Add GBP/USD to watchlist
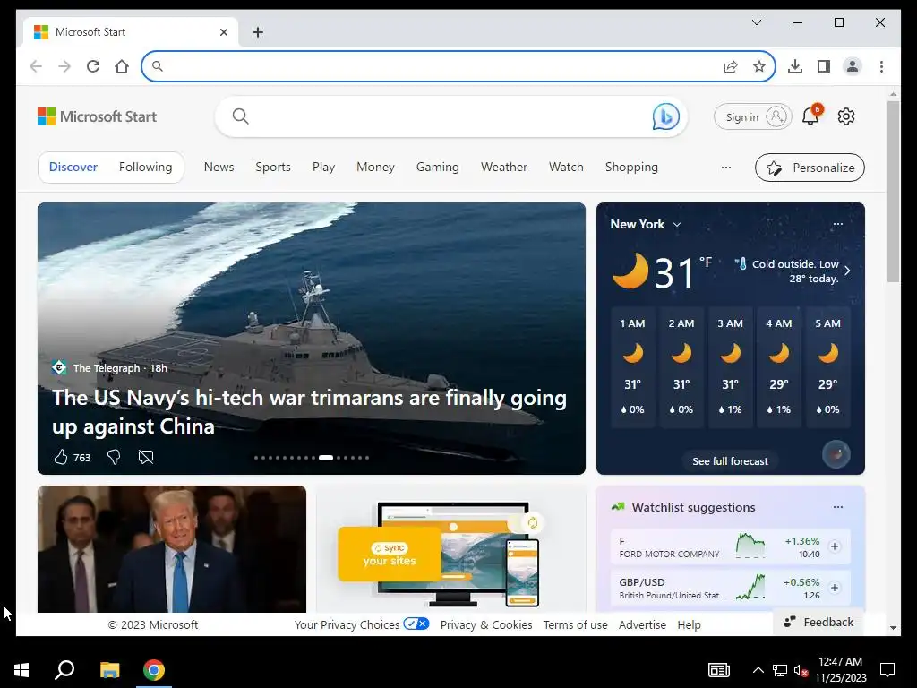 click(835, 588)
